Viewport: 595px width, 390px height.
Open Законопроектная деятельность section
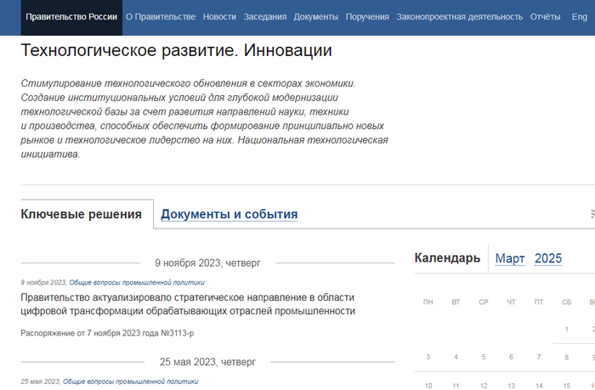pos(460,17)
